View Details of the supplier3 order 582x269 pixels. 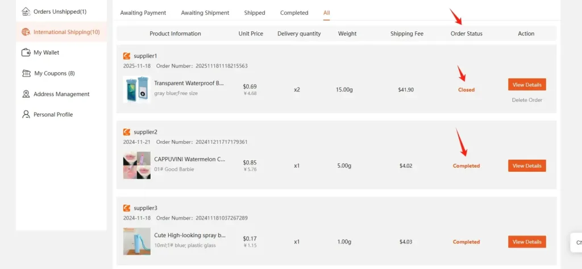[527, 242]
